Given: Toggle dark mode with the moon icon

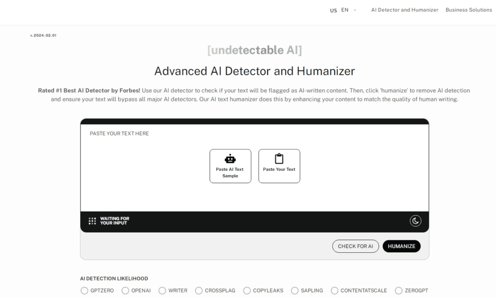Looking at the screenshot, I should tap(415, 221).
